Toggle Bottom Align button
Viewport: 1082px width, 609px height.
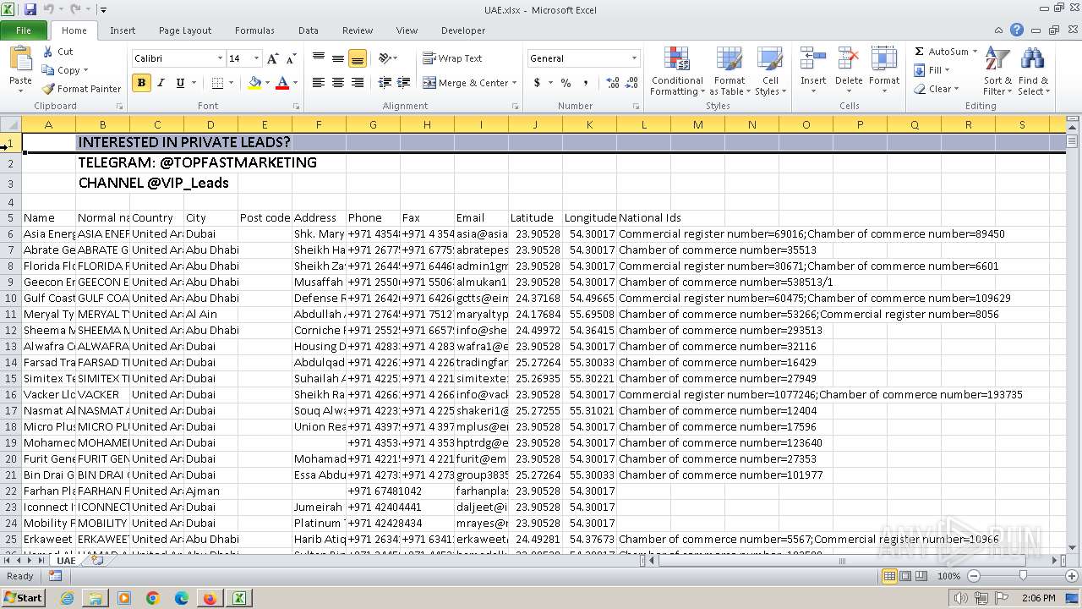click(358, 58)
